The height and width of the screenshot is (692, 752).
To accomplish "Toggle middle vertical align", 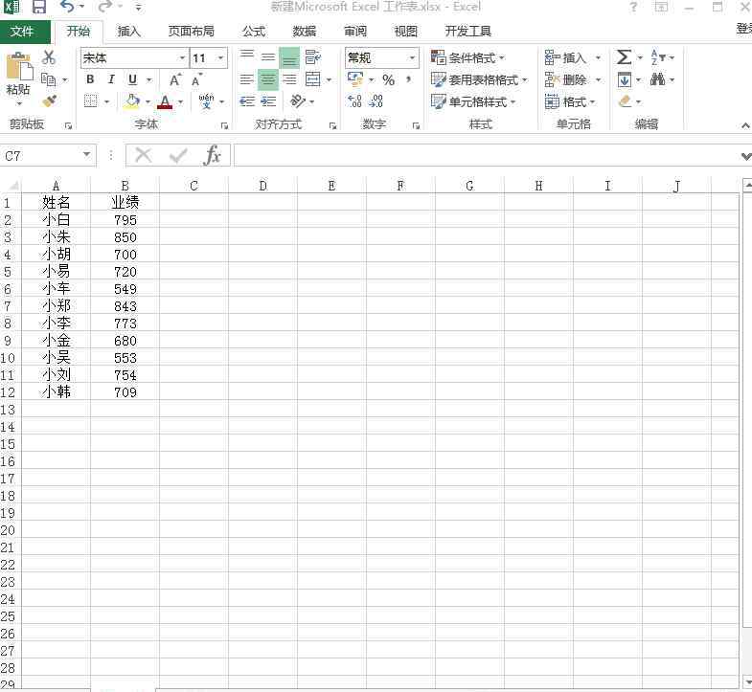I will [x=268, y=57].
